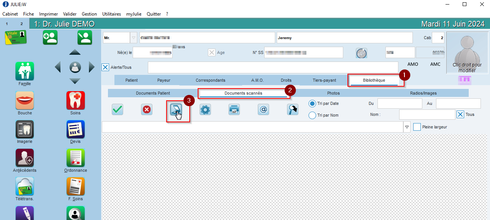Image resolution: width=490 pixels, height=220 pixels.
Task: Open the Antécédents module
Action: [25, 158]
